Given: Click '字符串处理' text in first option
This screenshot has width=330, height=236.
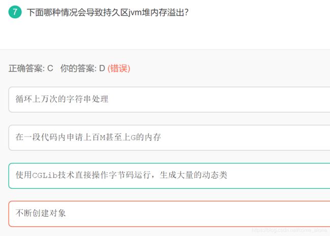Looking at the screenshot, I should [87, 99].
